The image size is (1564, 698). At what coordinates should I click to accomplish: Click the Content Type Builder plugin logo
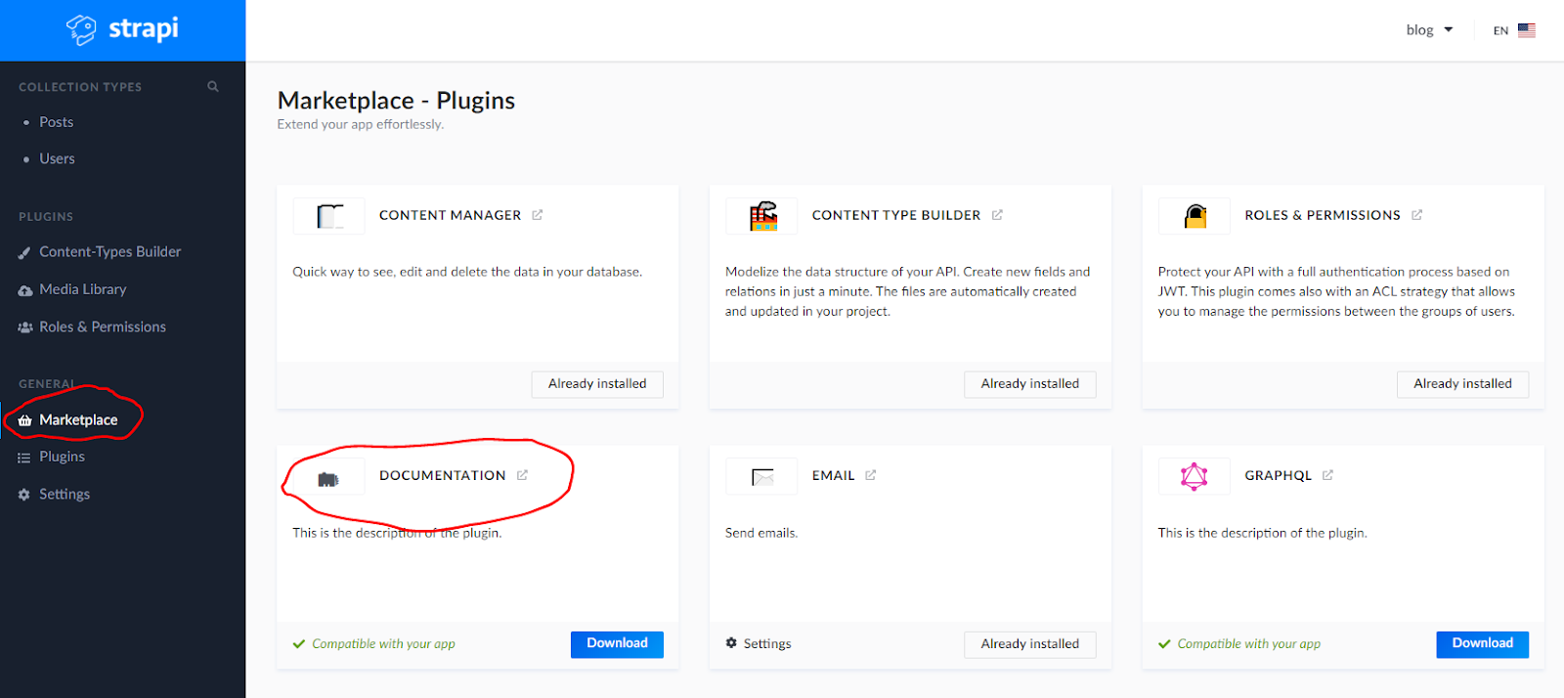coord(762,216)
